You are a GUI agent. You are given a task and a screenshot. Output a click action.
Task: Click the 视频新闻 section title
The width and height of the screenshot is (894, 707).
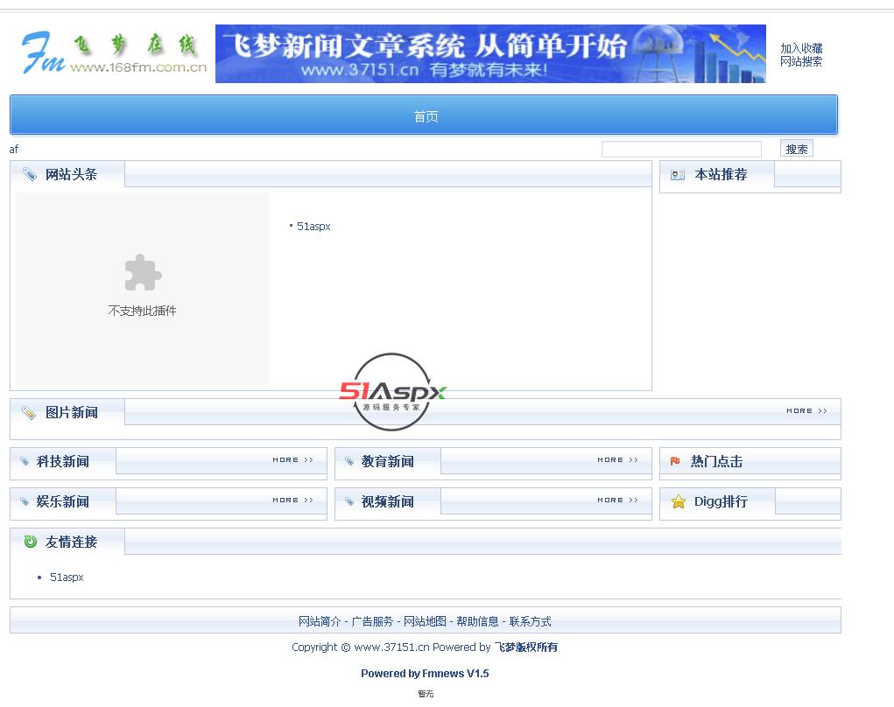click(388, 502)
